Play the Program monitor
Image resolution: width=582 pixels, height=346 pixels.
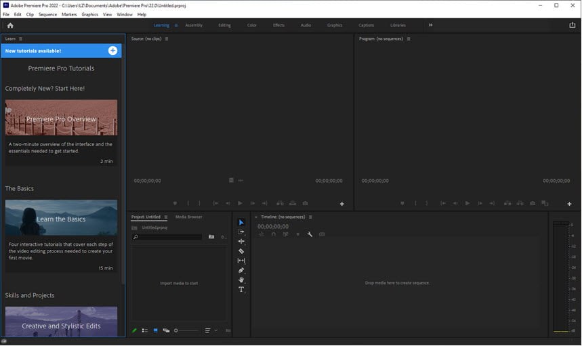(467, 203)
